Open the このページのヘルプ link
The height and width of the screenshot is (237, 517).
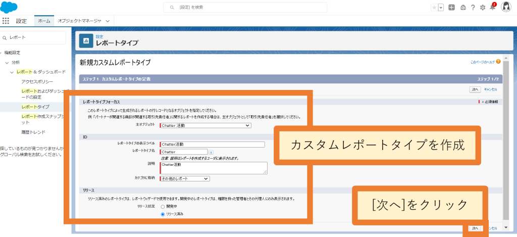[483, 61]
